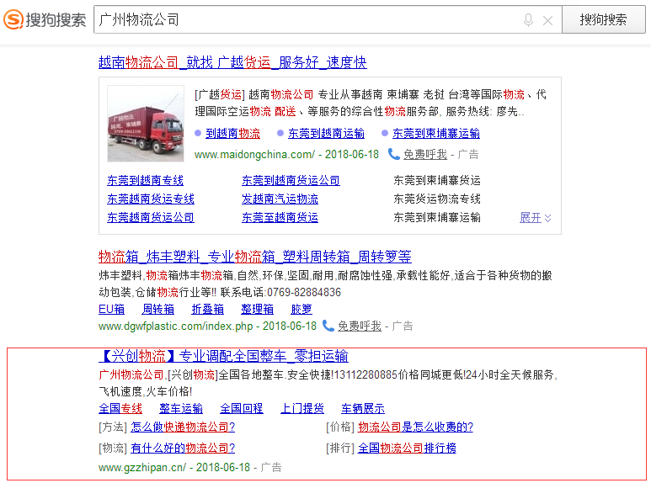Select 东莞货运物流专线 text
This screenshot has height=483, width=651.
437,199
